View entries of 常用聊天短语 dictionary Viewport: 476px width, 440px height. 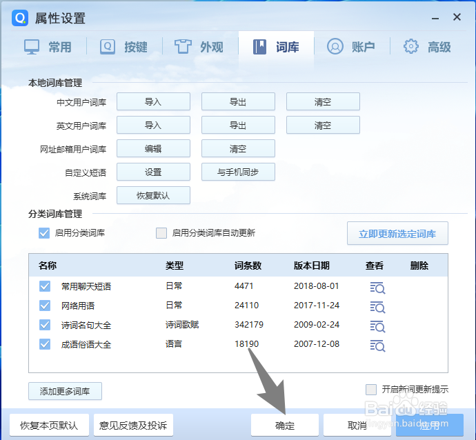pos(377,288)
